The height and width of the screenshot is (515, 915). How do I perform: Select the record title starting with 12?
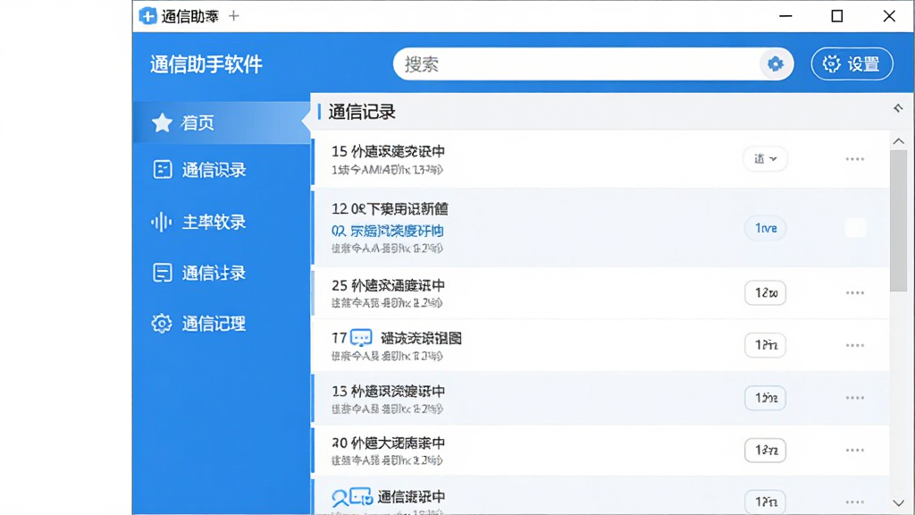point(390,209)
